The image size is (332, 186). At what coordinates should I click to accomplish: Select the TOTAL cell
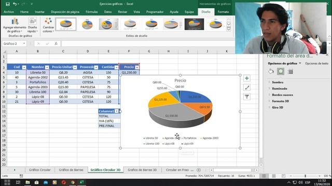(109, 116)
